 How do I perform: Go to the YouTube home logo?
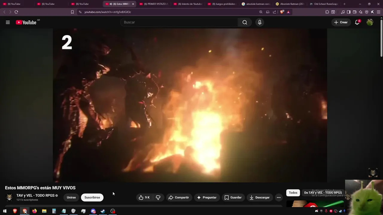coord(26,22)
